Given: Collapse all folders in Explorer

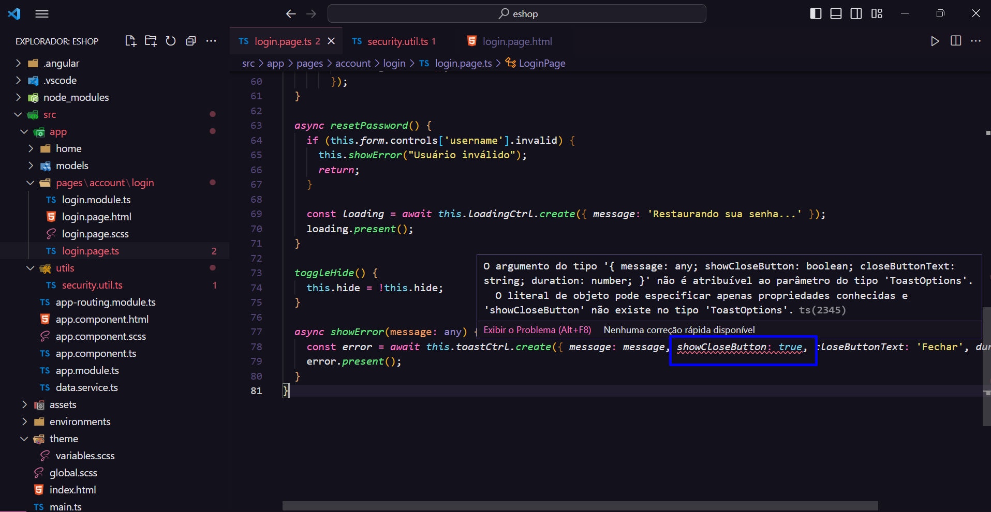Looking at the screenshot, I should tap(191, 41).
